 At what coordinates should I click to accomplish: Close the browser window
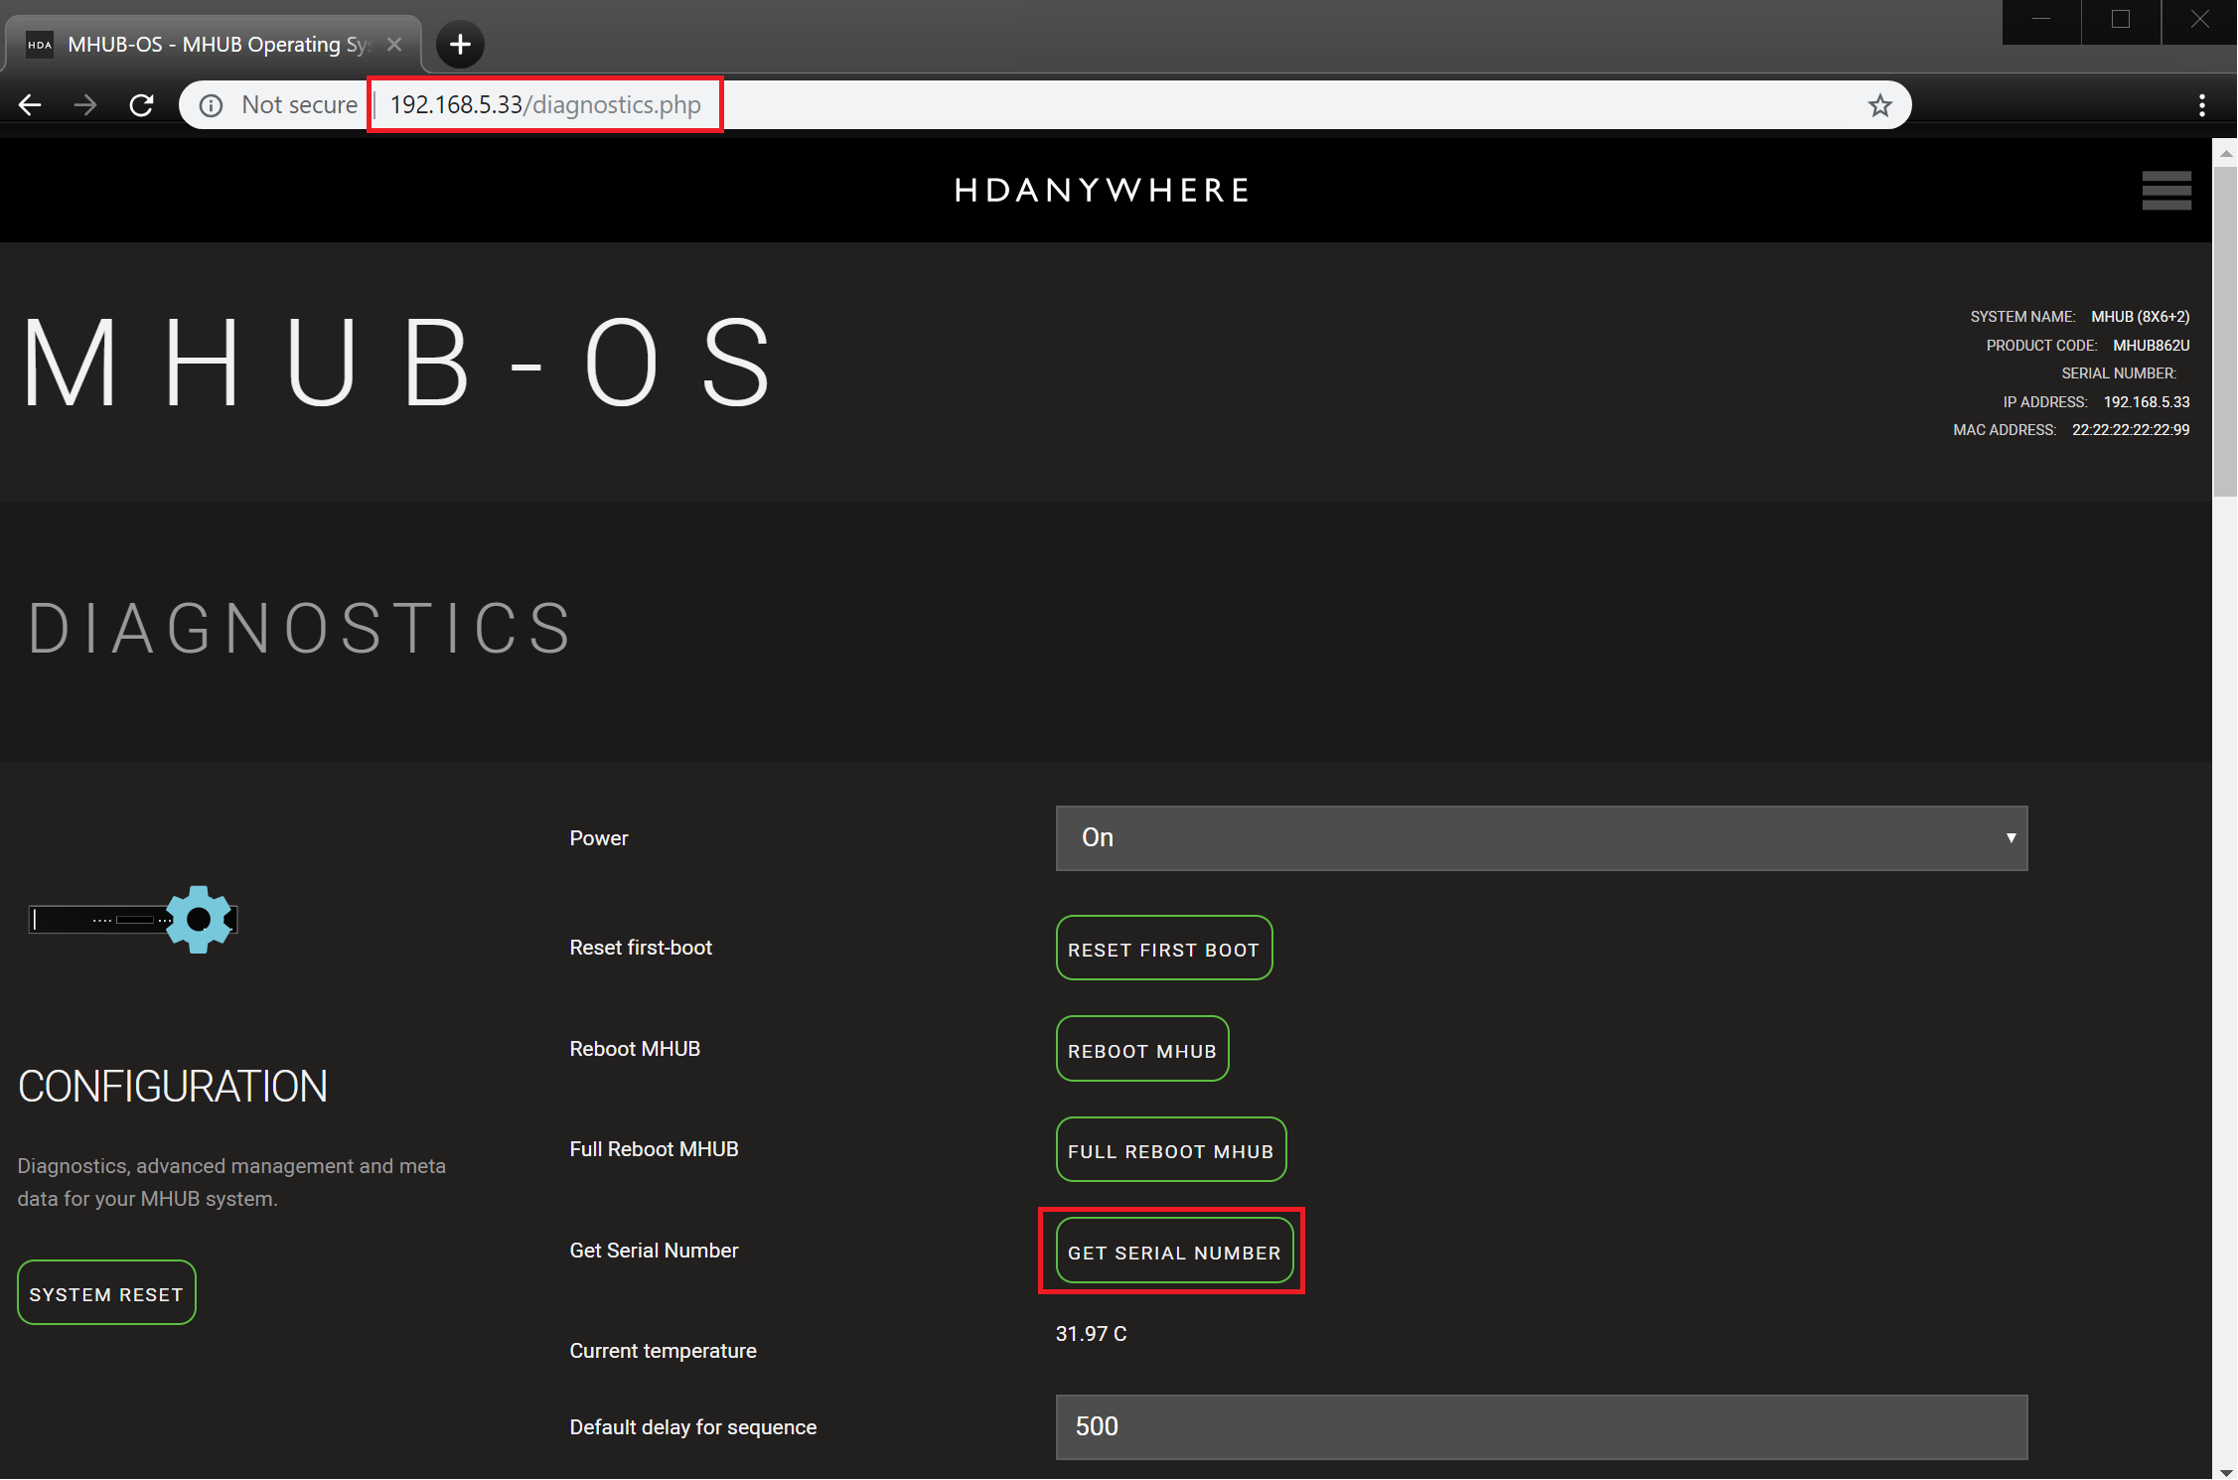[x=2199, y=20]
